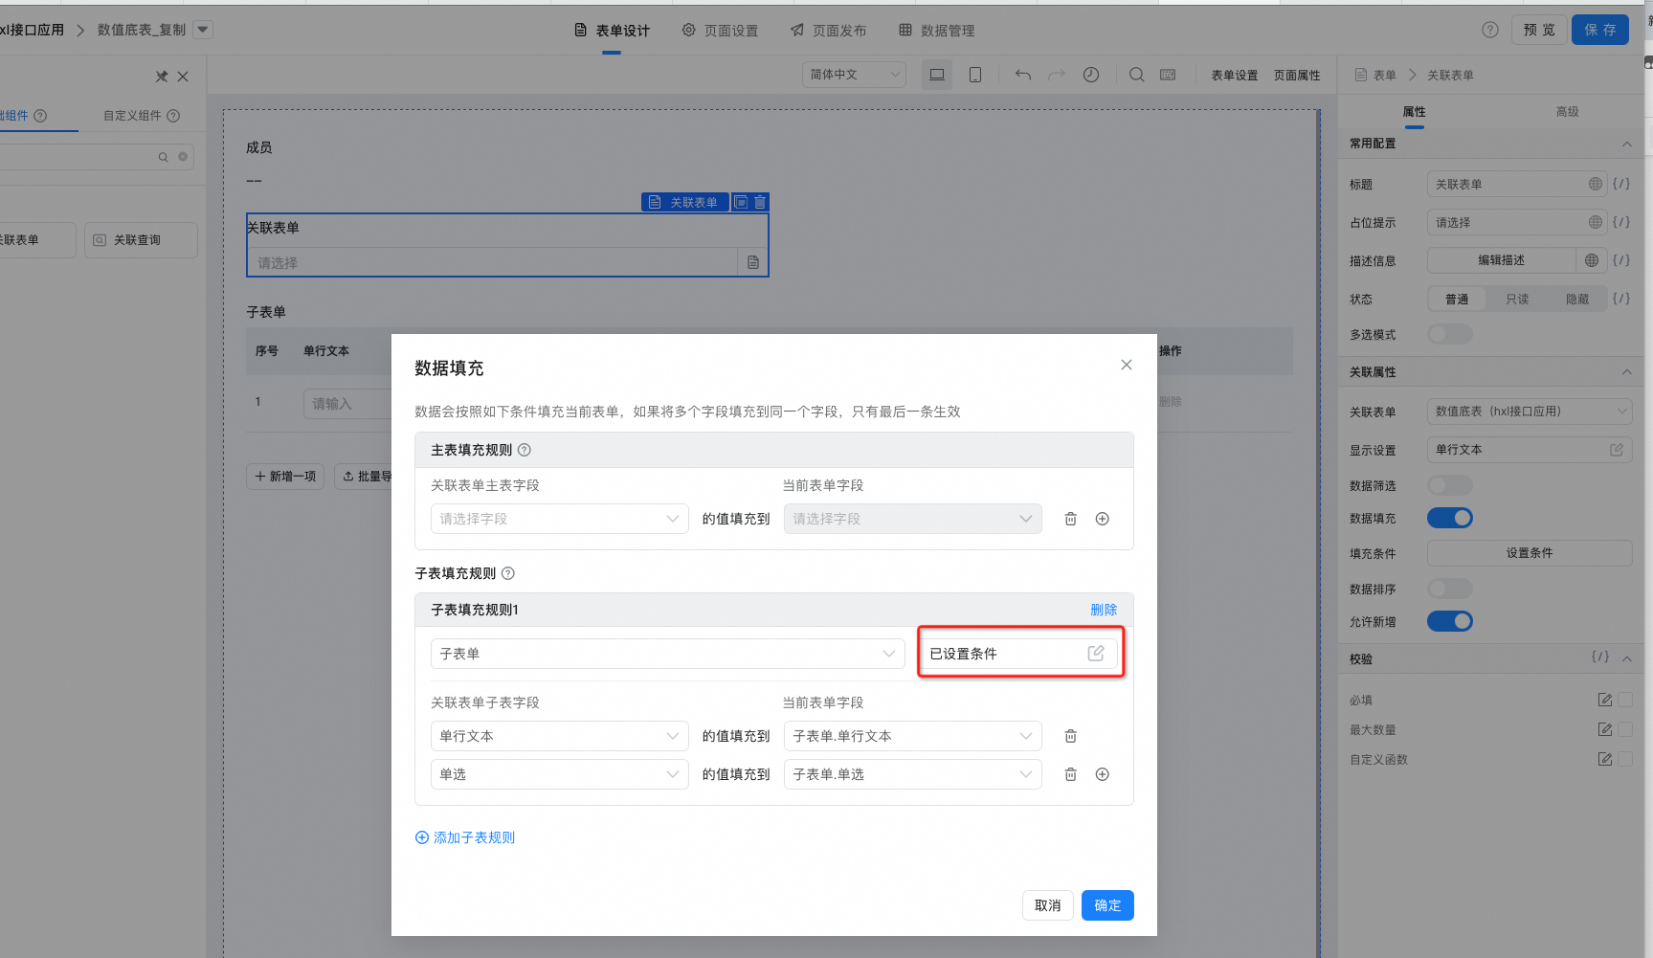Open the 单行文本 linked sub-field dropdown

560,736
